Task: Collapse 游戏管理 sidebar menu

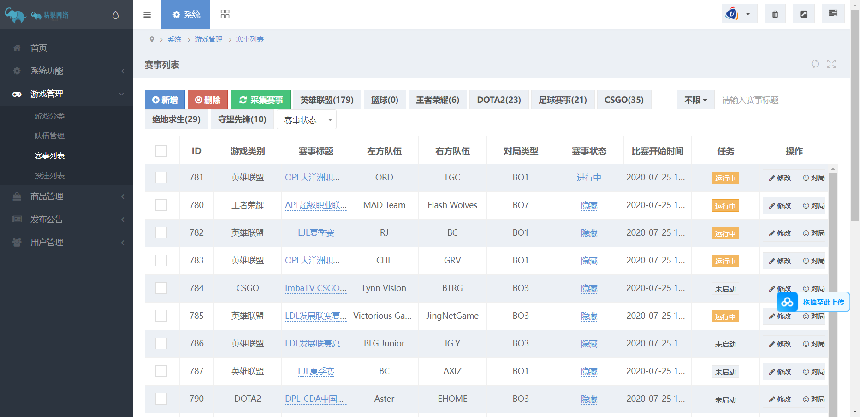Action: [x=66, y=94]
